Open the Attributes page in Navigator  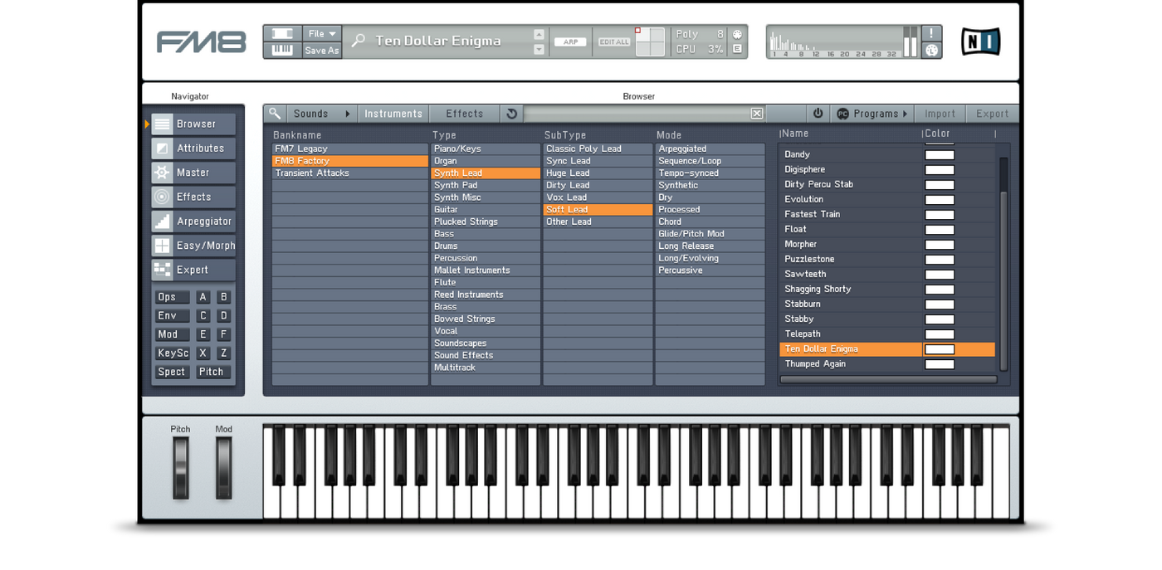click(193, 149)
